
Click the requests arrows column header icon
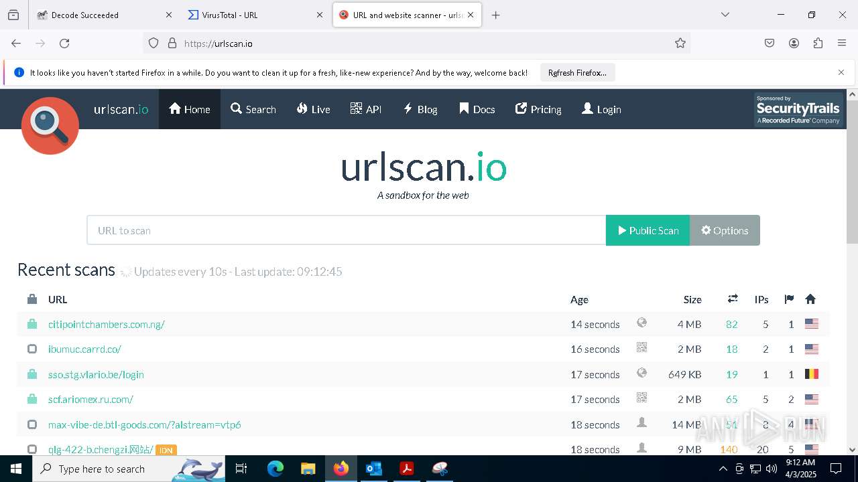tap(733, 299)
